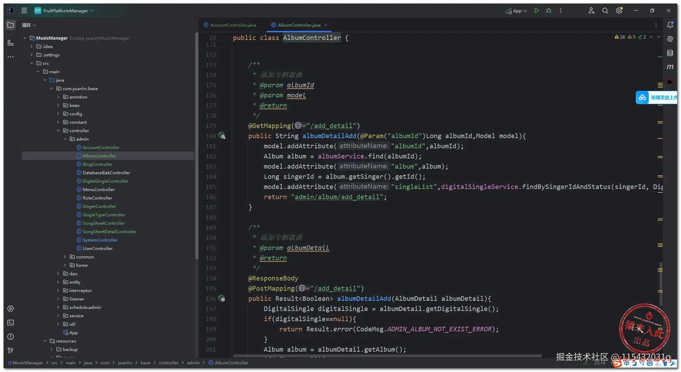The image size is (681, 372).
Task: Click the gutter icon on line 196
Action: pos(222,298)
